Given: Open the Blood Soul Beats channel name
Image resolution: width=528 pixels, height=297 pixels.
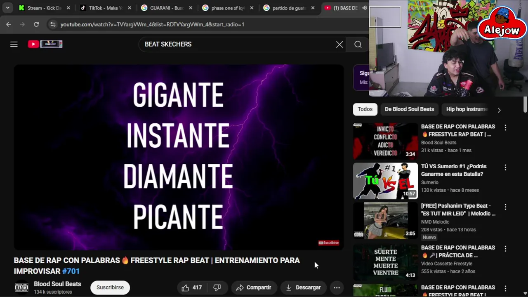Looking at the screenshot, I should pos(57,284).
